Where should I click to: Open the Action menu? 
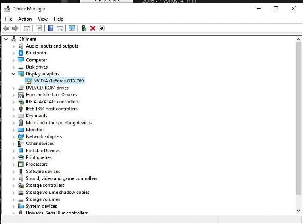(25, 19)
